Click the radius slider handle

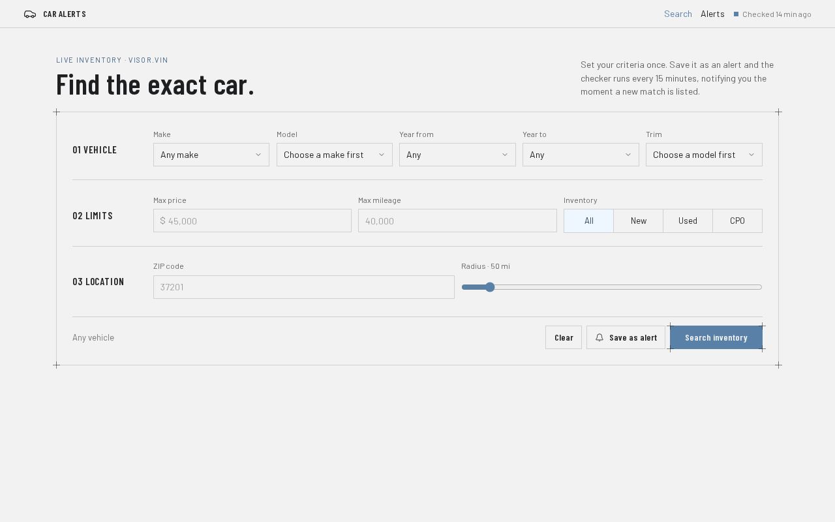tap(490, 287)
